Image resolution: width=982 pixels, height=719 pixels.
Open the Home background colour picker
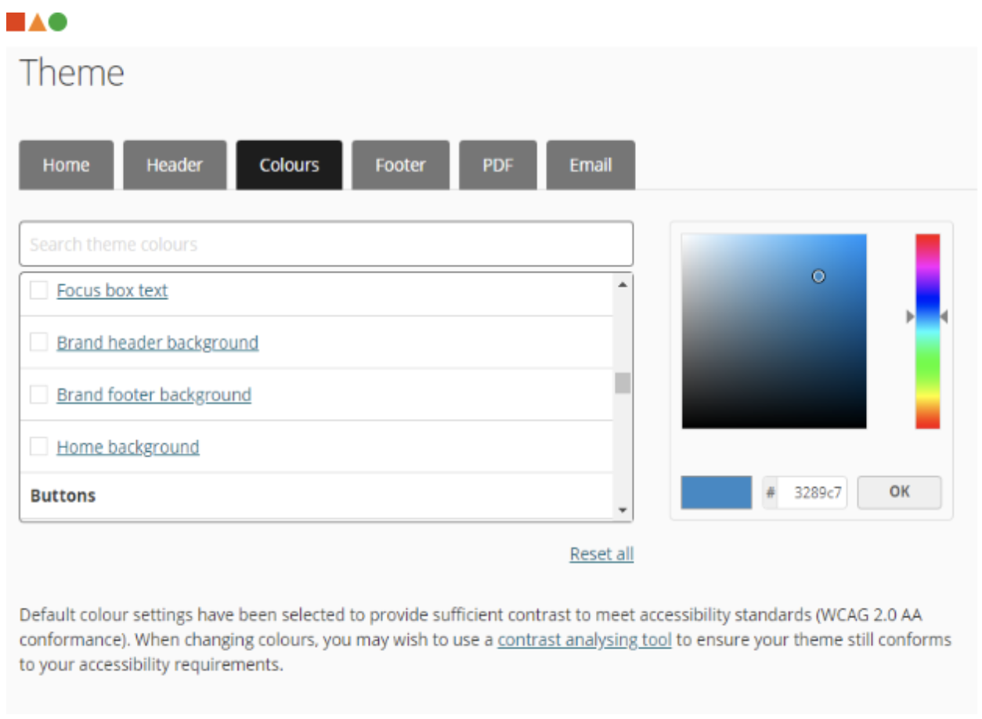tap(128, 446)
